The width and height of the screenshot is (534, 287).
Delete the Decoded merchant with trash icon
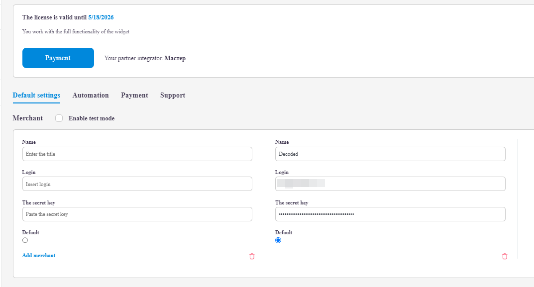click(x=505, y=256)
